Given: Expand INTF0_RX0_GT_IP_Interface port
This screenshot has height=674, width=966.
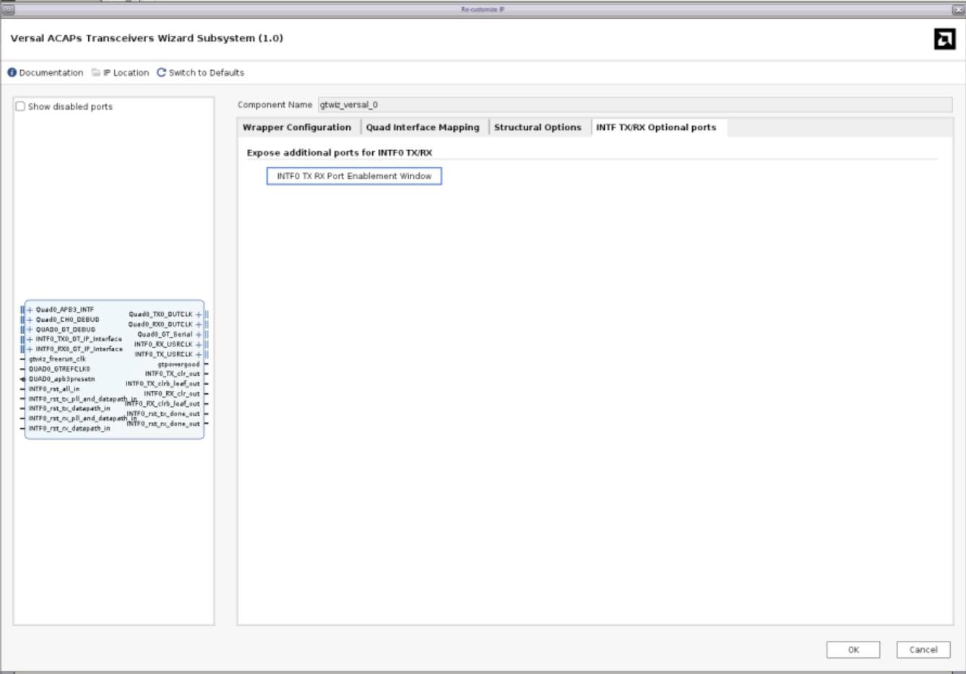Looking at the screenshot, I should [x=30, y=349].
